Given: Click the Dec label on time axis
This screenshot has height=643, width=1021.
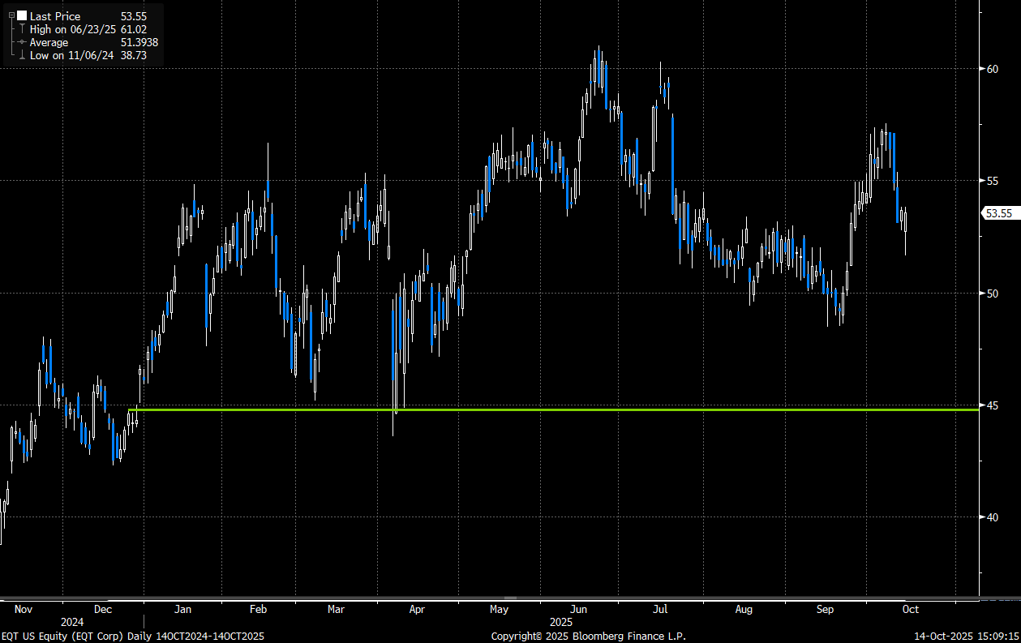Looking at the screenshot, I should (103, 610).
